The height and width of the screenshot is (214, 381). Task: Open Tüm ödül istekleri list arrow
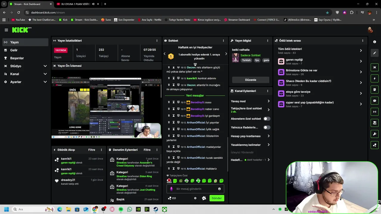click(x=361, y=51)
